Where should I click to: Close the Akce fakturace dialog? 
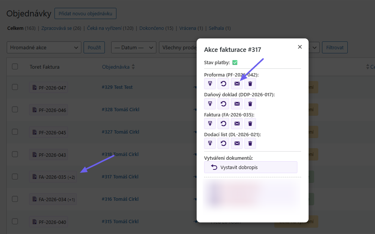300,47
